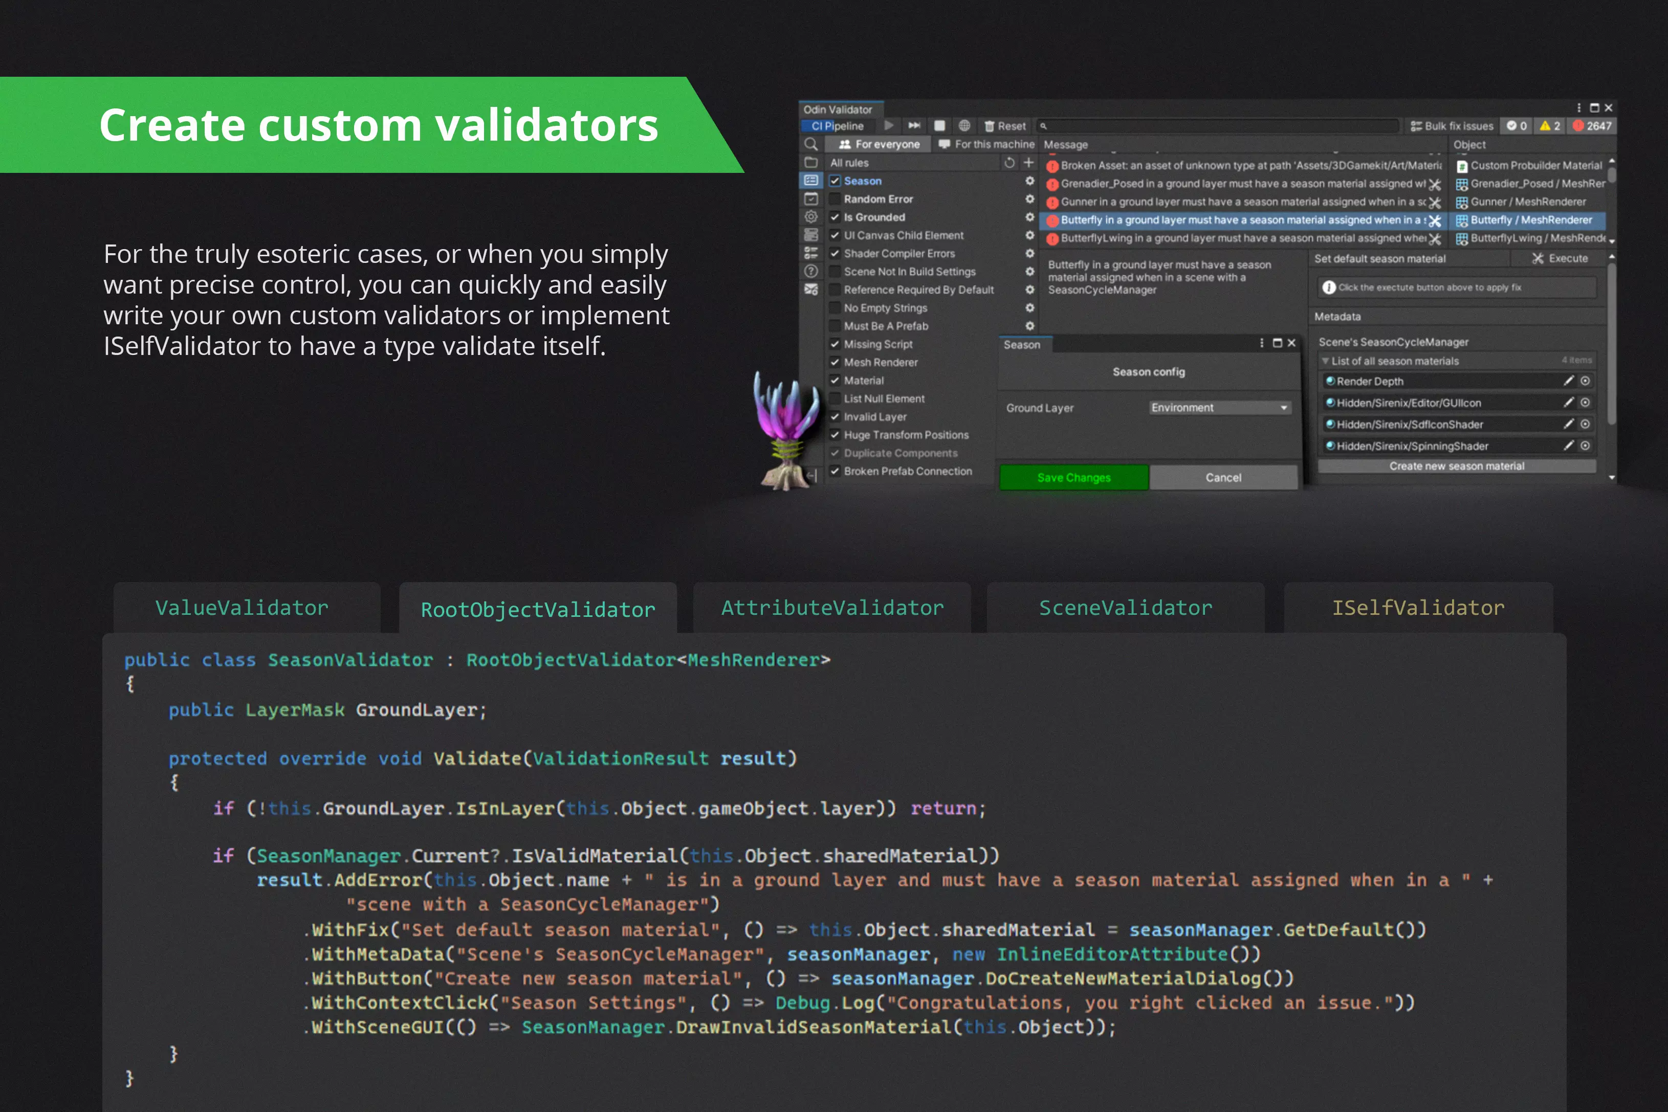Screen dimensions: 1668x1112
Task: Enable the Random Error rule checkbox
Action: click(x=835, y=199)
